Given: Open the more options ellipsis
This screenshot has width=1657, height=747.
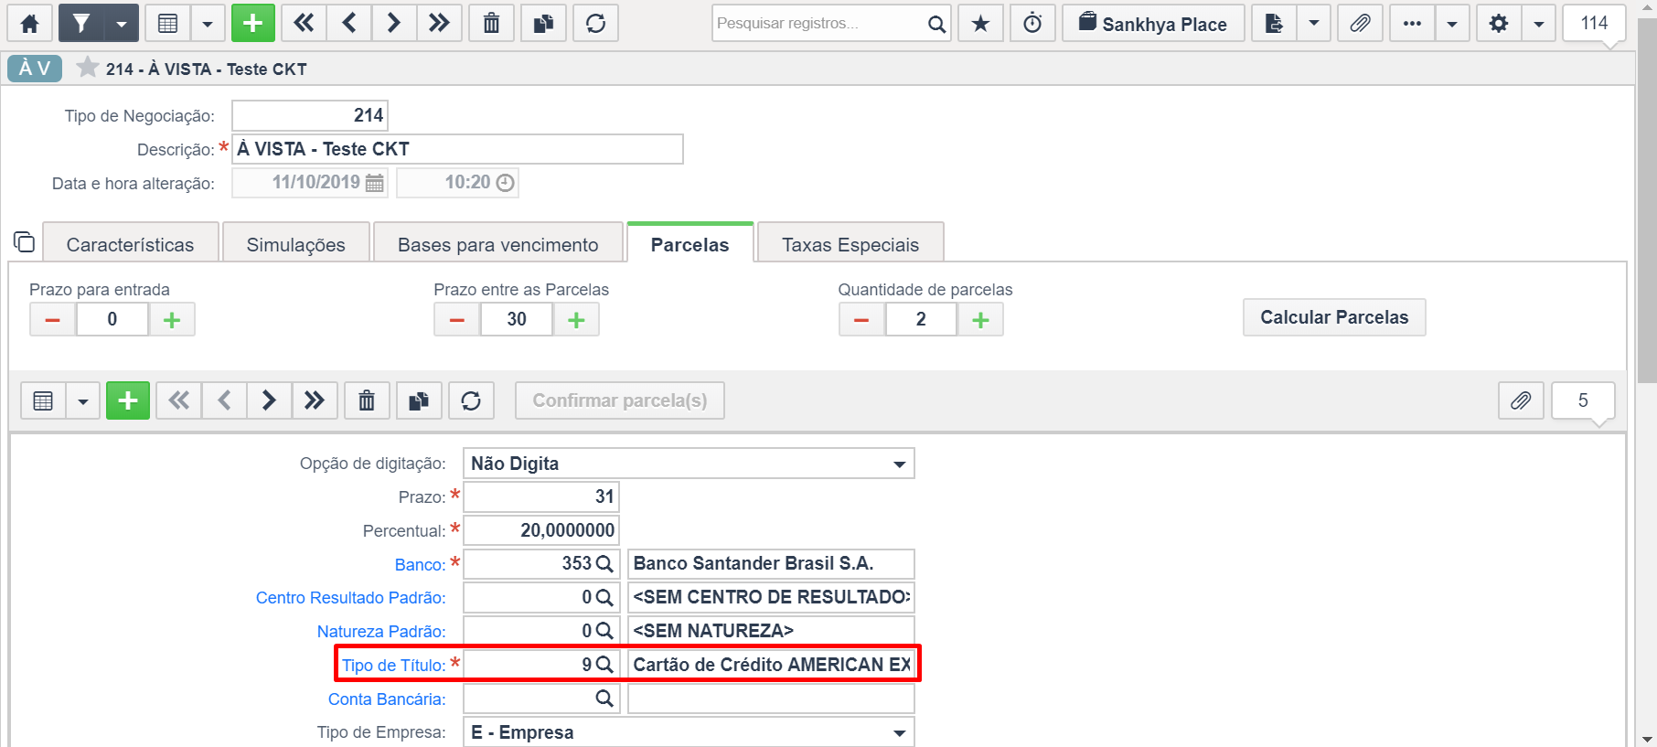Looking at the screenshot, I should point(1412,23).
